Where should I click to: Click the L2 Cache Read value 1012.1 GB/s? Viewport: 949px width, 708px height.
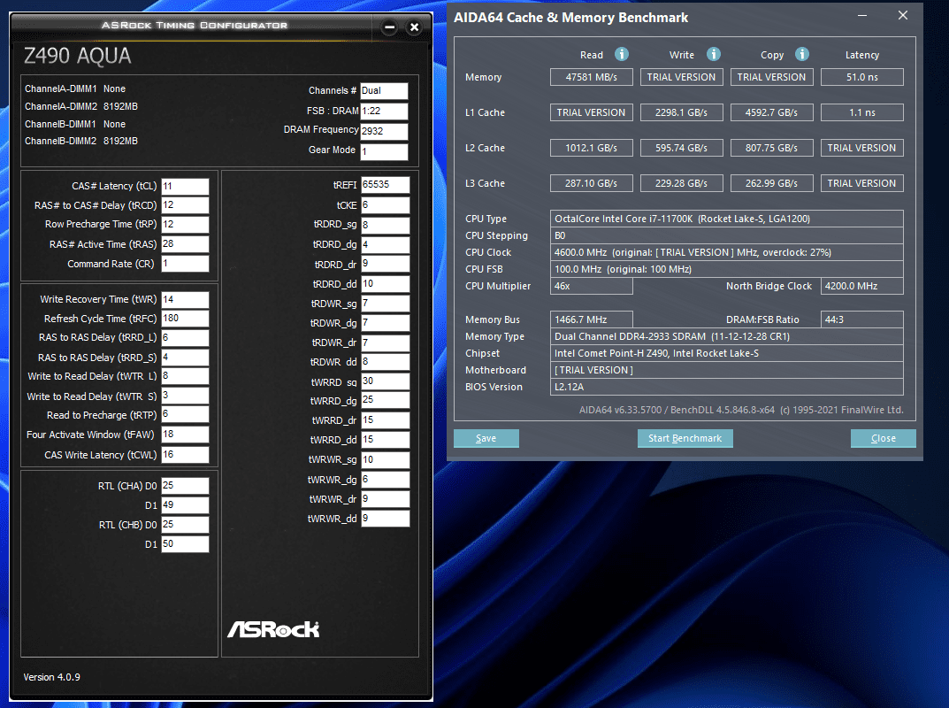592,148
